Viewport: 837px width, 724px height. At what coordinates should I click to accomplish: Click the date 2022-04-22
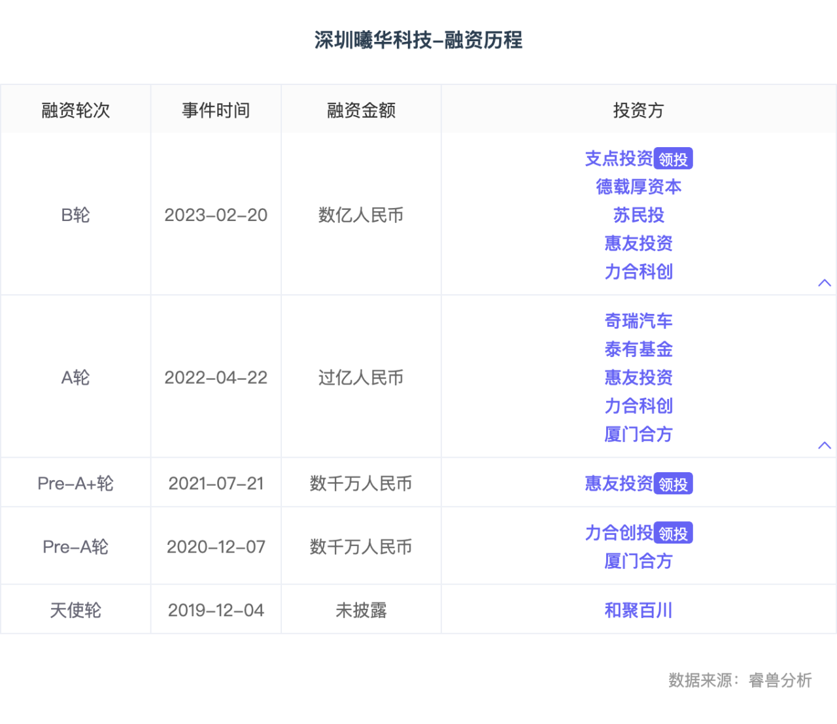pos(216,377)
